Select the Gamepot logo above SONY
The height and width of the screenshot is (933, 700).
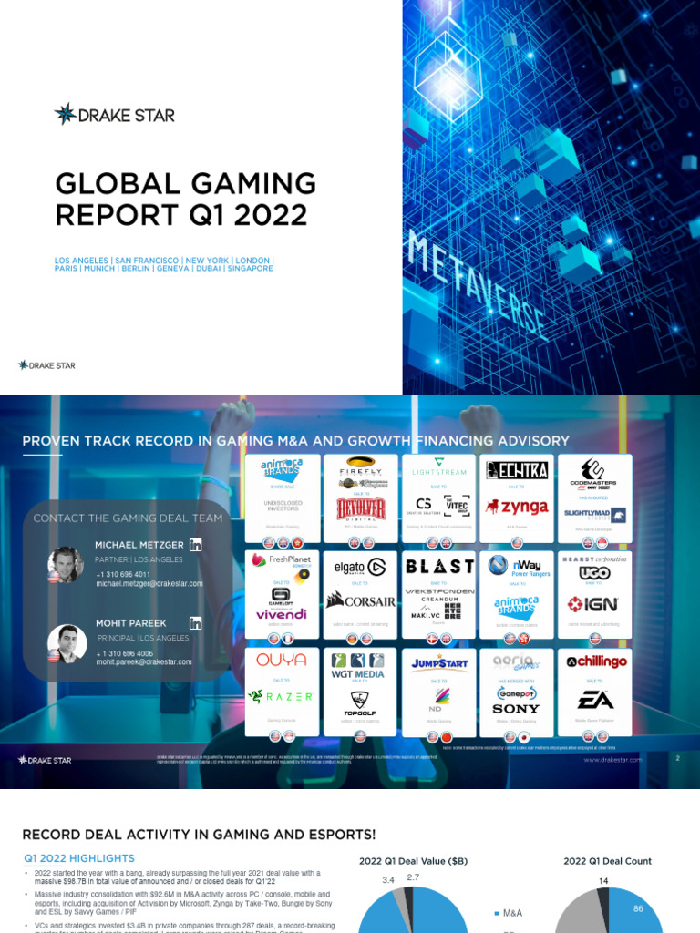pyautogui.click(x=516, y=693)
